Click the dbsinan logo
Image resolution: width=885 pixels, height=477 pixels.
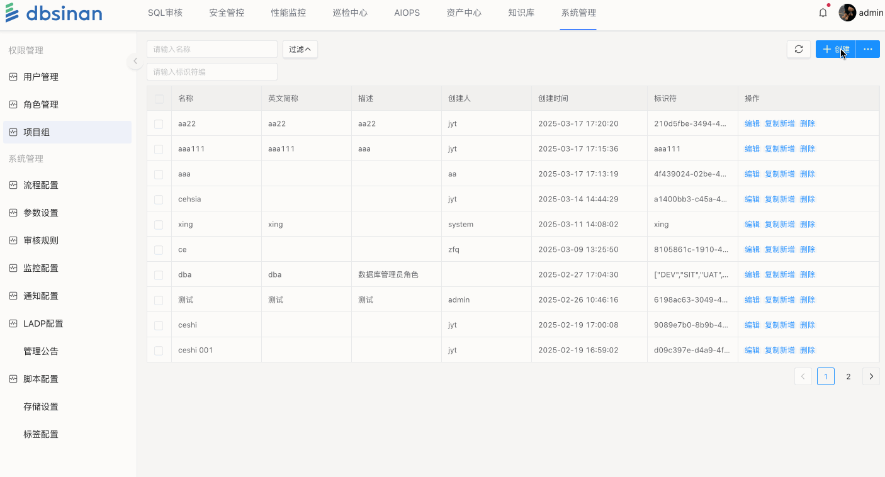pyautogui.click(x=54, y=13)
